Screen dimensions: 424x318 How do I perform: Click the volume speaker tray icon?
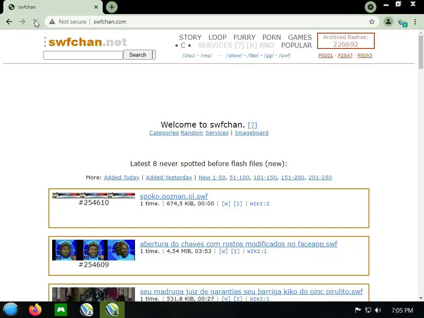pos(378,310)
